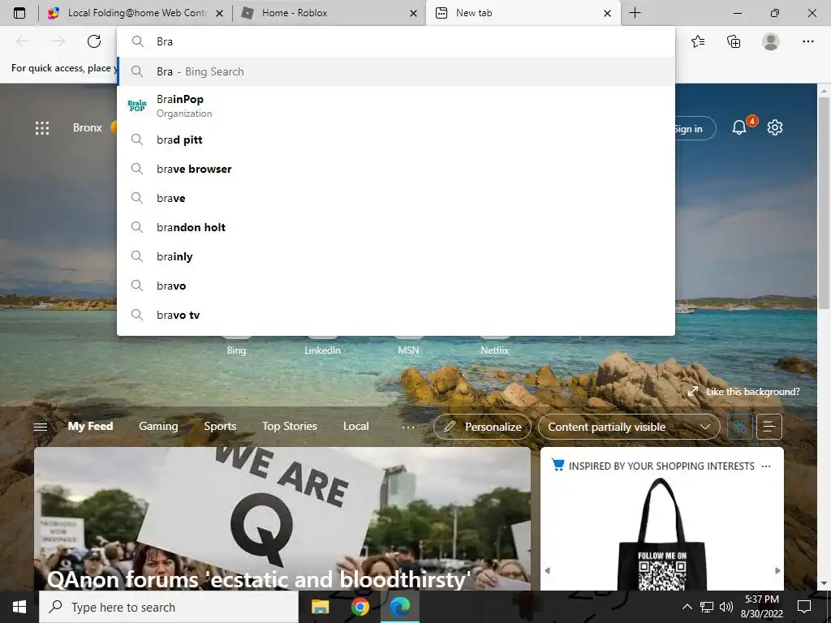
Task: Select 'brandon holt' suggestion
Action: click(x=396, y=227)
